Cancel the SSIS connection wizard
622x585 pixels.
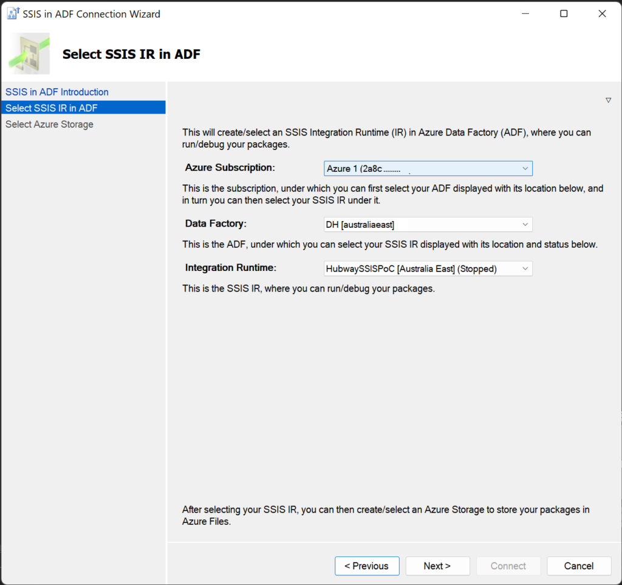[x=579, y=566]
